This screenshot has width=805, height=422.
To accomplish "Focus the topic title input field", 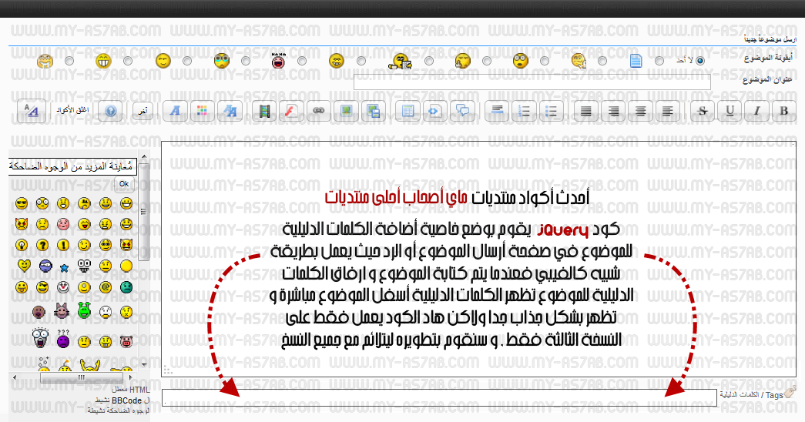I will pos(532,82).
